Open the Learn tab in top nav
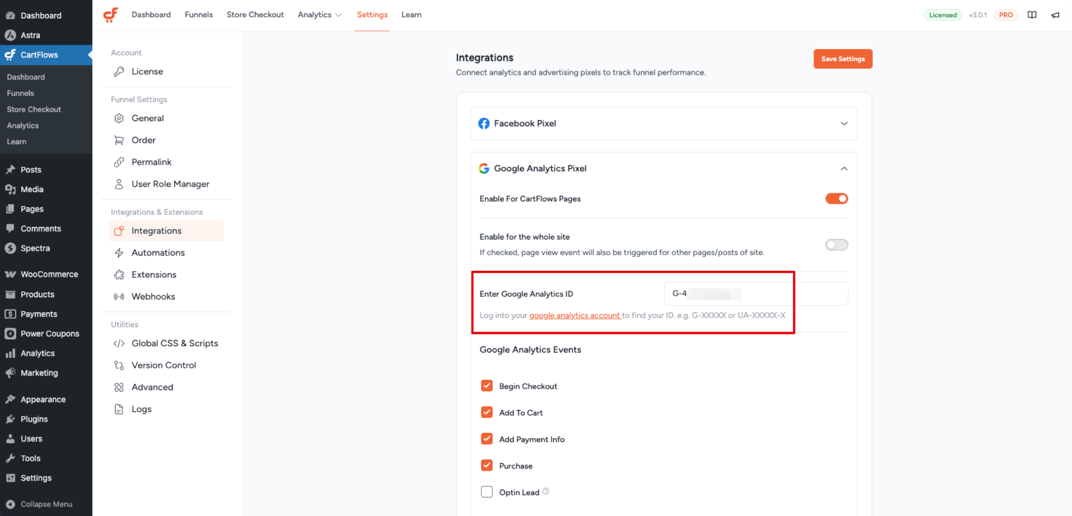The height and width of the screenshot is (516, 1072). 411,15
